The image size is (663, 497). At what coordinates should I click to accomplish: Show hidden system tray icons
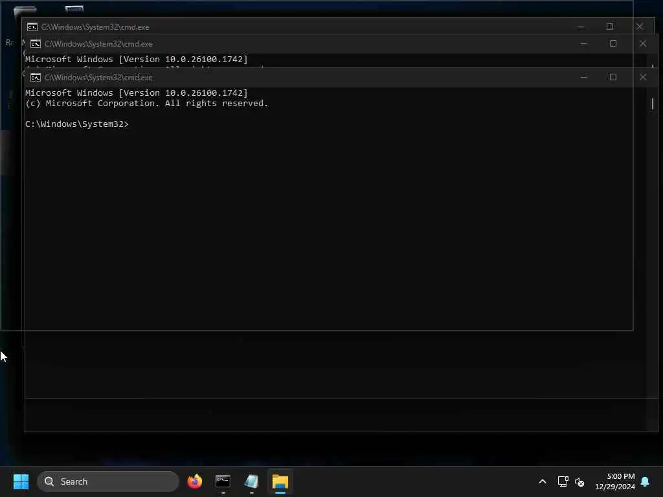click(x=543, y=481)
